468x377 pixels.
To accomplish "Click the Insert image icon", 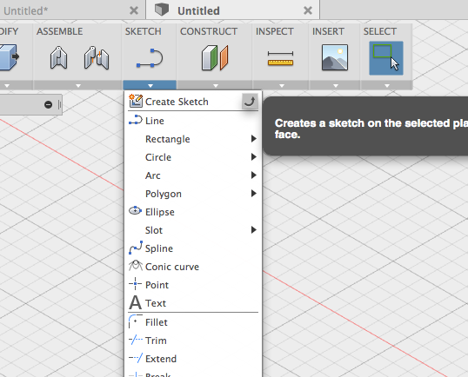I will pos(335,57).
